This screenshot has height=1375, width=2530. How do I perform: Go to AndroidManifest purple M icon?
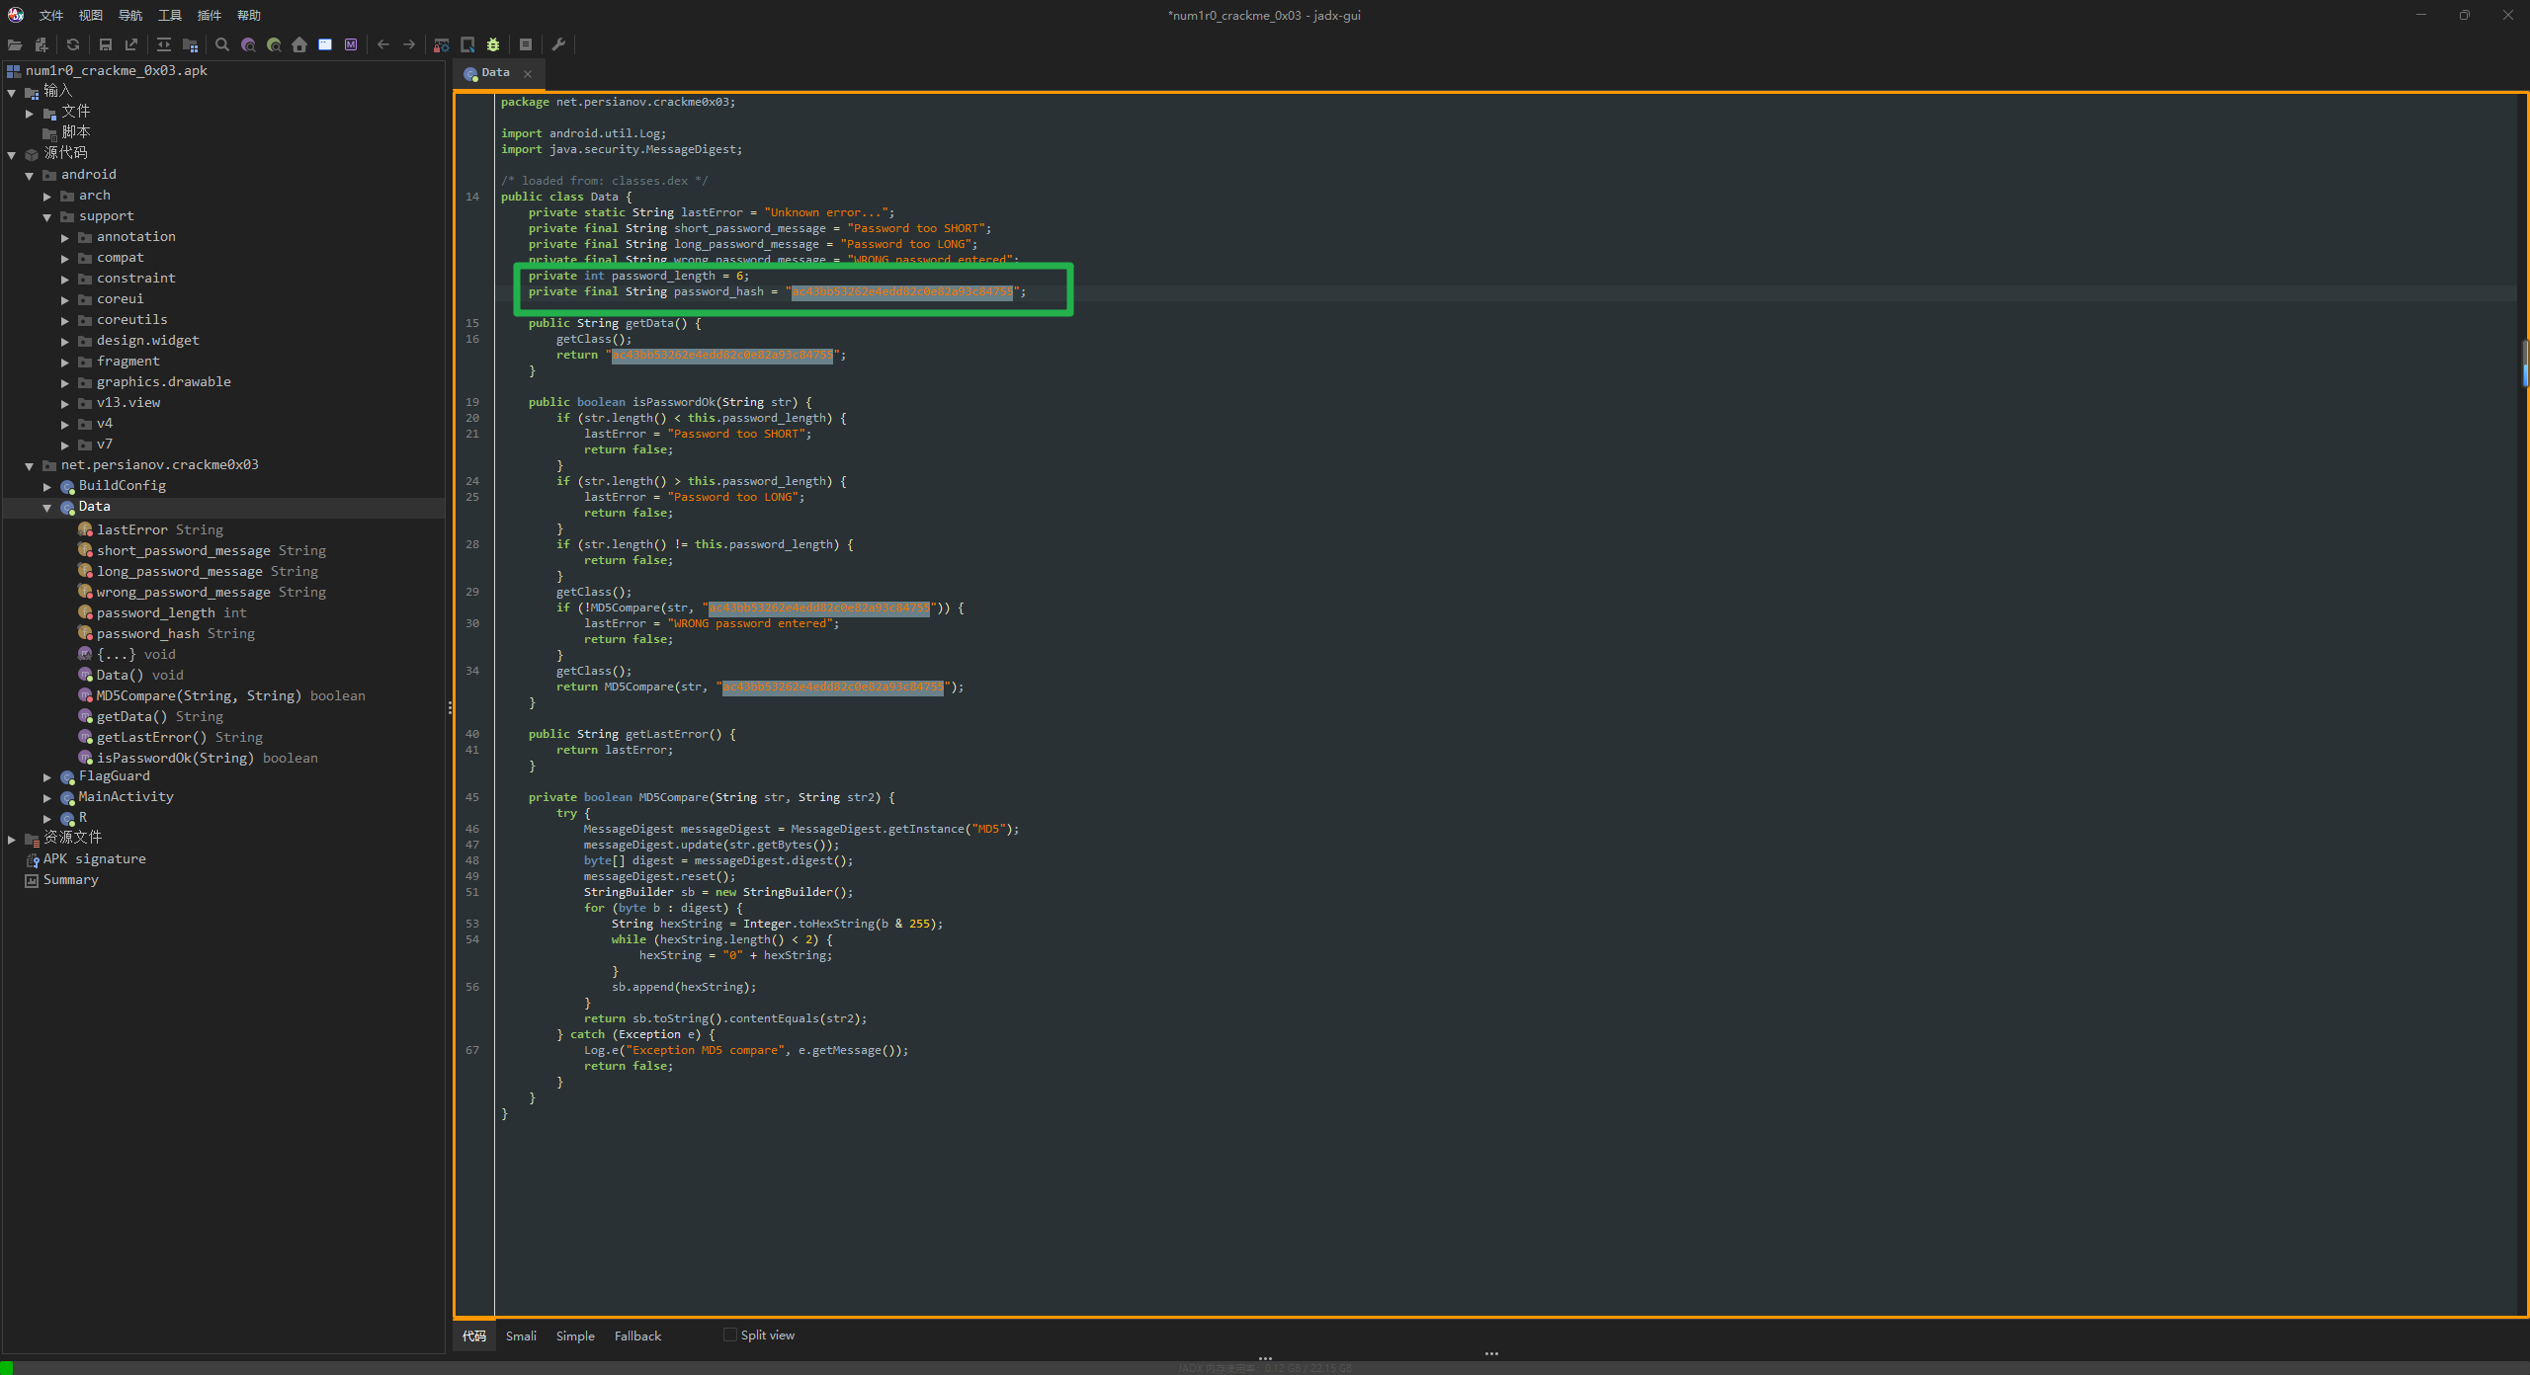pos(351,44)
